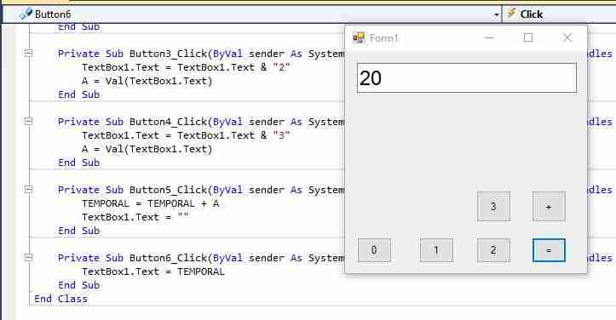Open the Button6 class name dropdown
The width and height of the screenshot is (616, 320).
497,15
